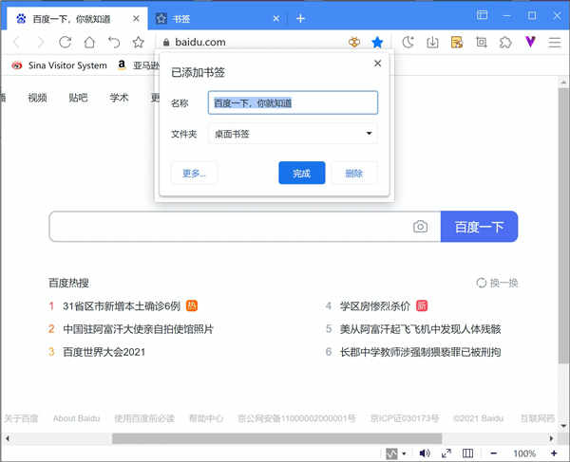Click the zoom in plus at status bar
The image size is (570, 462).
pos(554,453)
